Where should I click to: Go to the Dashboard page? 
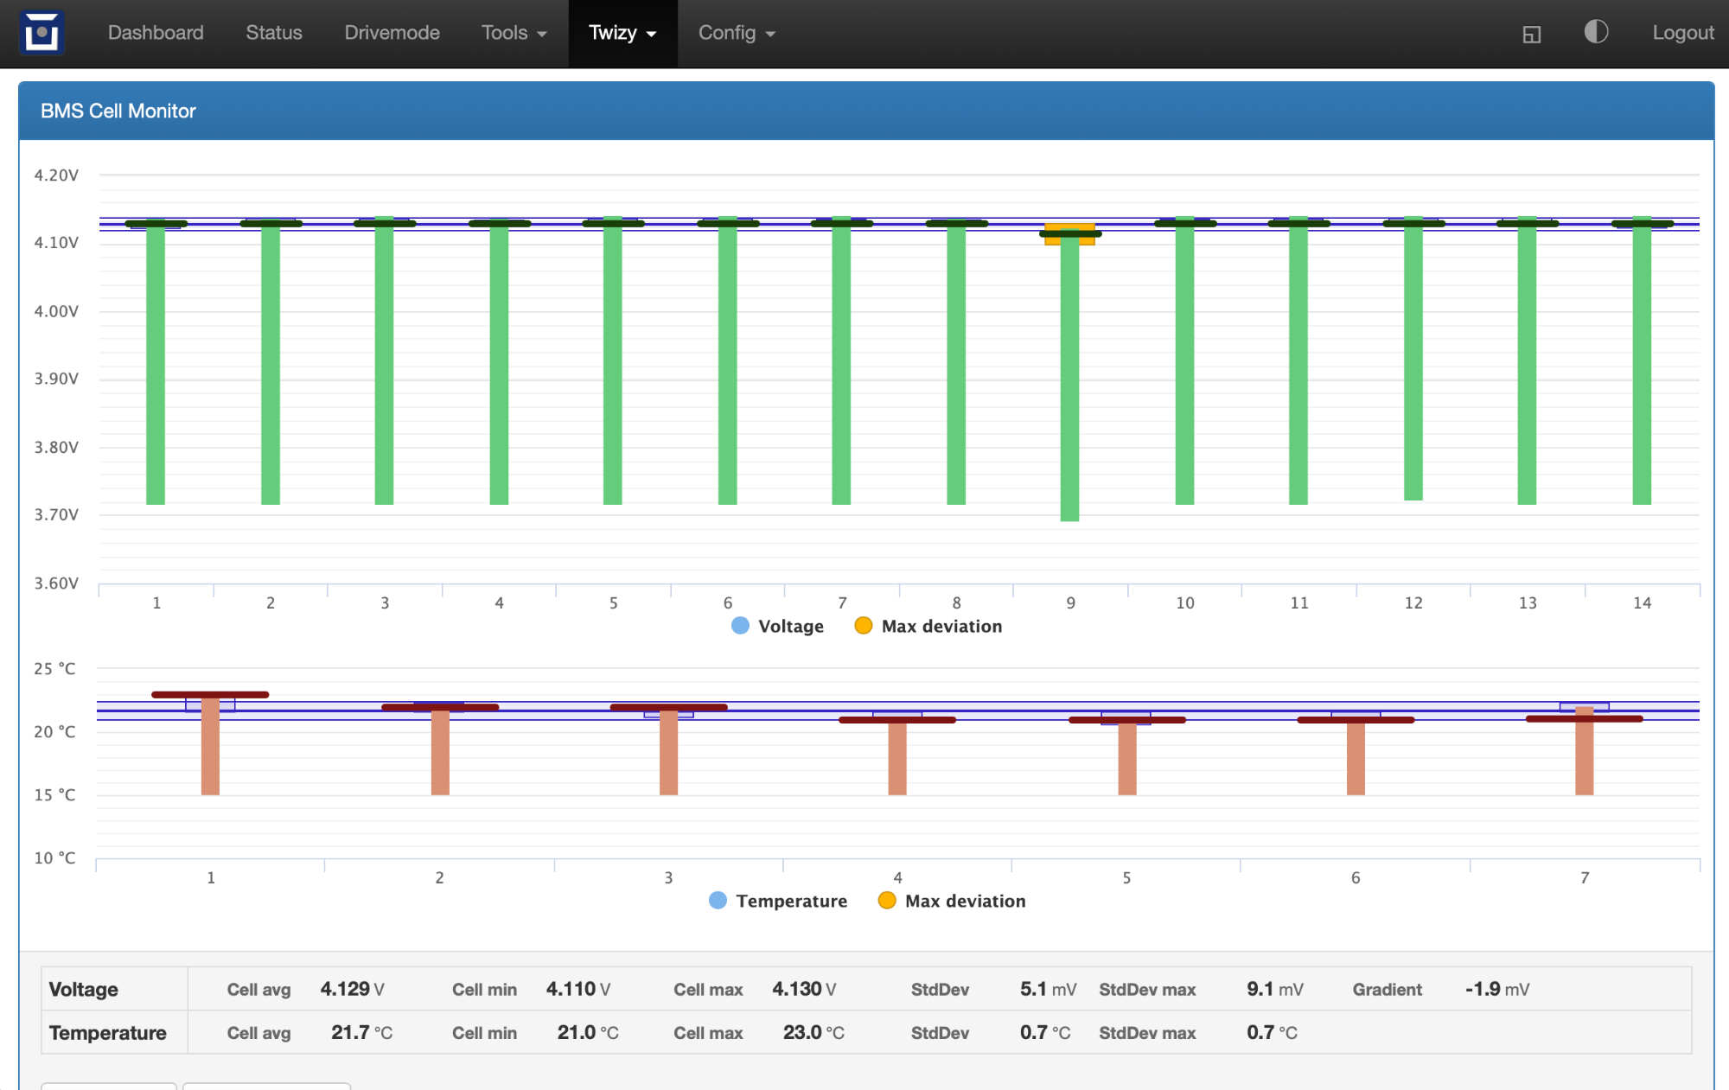click(156, 33)
